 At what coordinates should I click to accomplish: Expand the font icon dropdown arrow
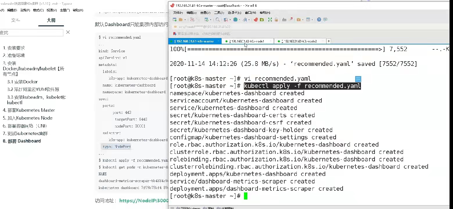[x=249, y=20]
